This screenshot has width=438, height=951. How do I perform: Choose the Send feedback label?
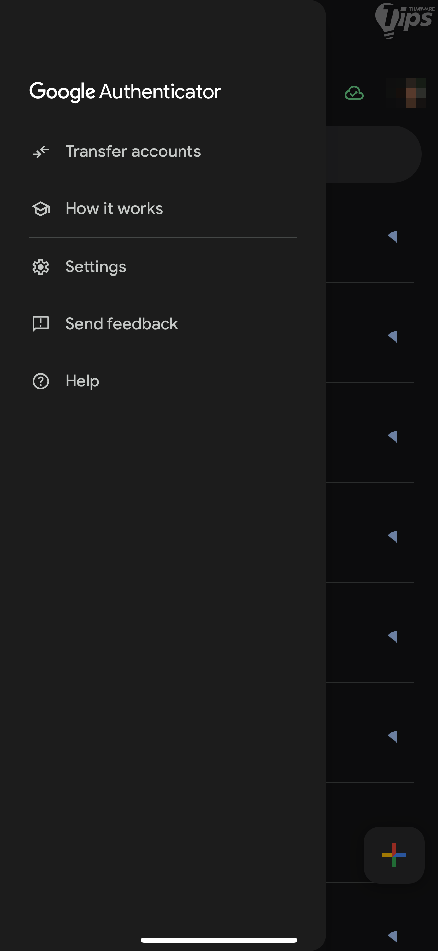(x=121, y=324)
